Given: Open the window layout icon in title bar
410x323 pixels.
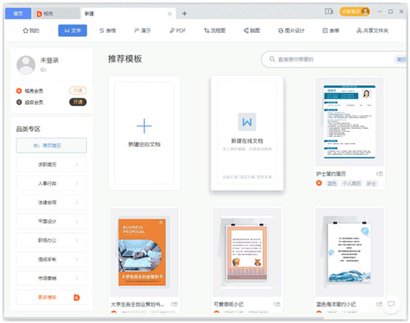Looking at the screenshot, I should (x=329, y=11).
